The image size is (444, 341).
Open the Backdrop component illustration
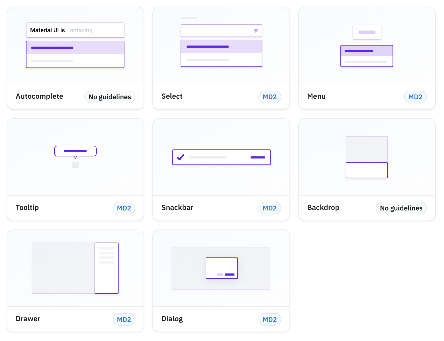tap(367, 157)
